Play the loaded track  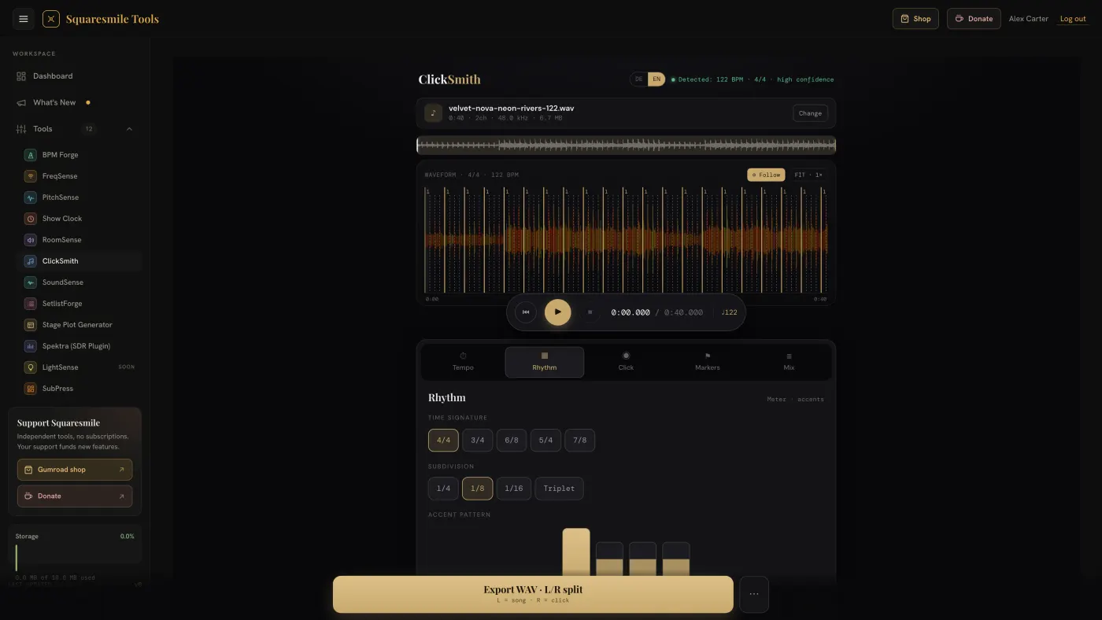coord(558,312)
